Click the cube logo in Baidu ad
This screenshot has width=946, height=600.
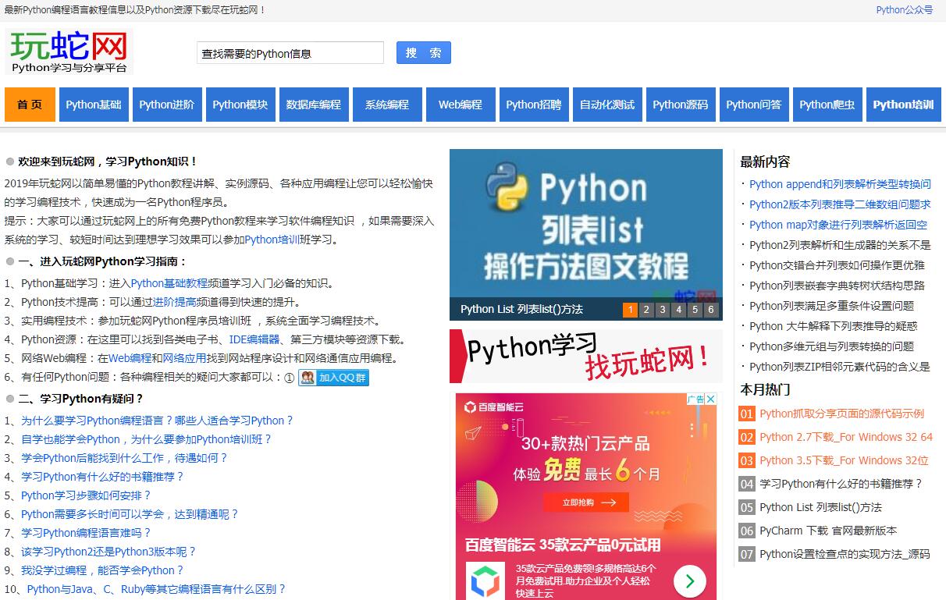coord(485,581)
